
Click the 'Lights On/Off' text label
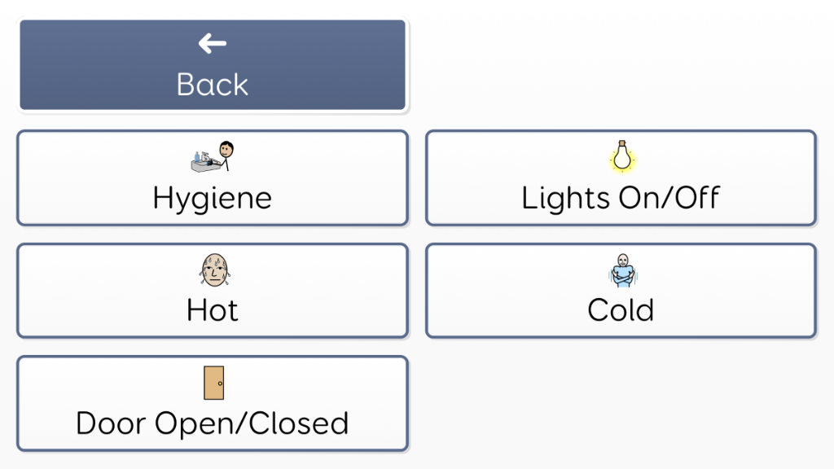pos(621,198)
